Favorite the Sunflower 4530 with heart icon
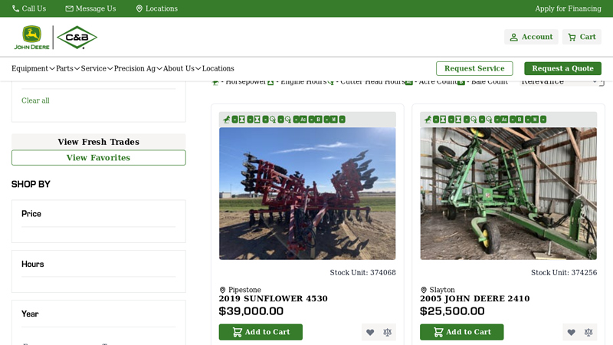The width and height of the screenshot is (613, 345). [370, 332]
